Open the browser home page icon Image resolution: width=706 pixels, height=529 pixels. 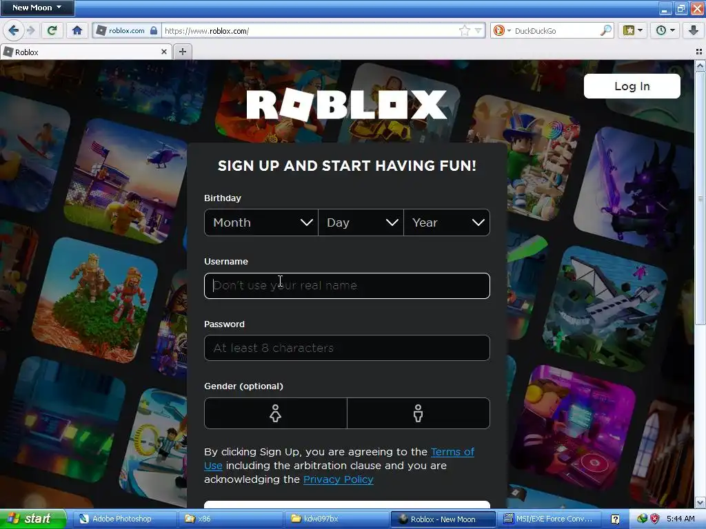pos(77,30)
